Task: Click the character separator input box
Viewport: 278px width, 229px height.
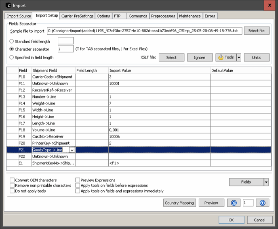Action: tap(65, 49)
